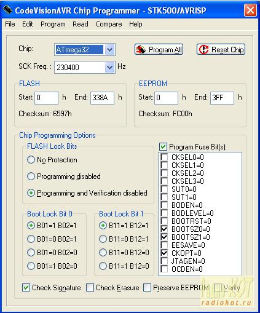Select Programming disabled radio button
The width and height of the screenshot is (260, 313).
click(31, 176)
